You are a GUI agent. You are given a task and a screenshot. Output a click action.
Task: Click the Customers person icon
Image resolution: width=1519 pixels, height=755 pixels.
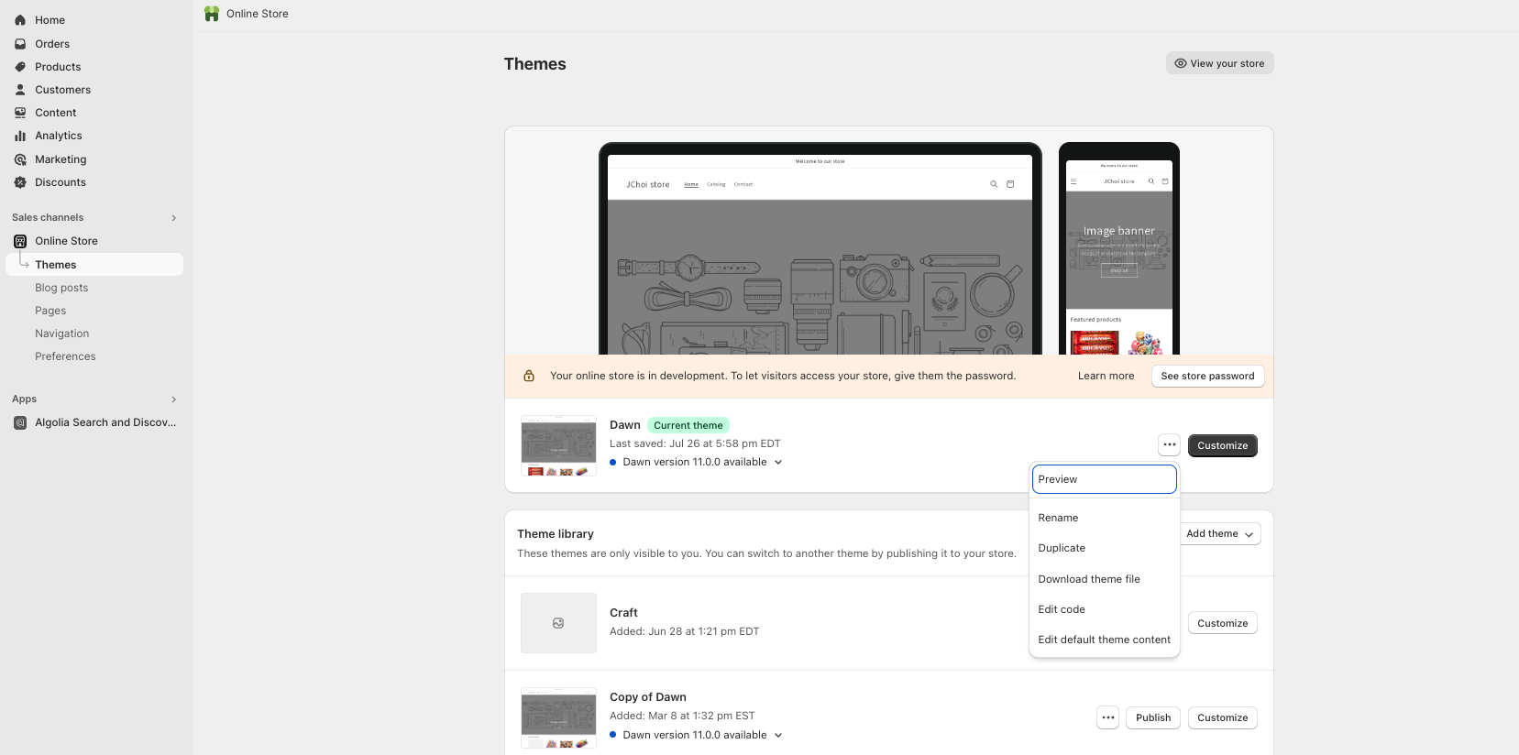pyautogui.click(x=20, y=90)
